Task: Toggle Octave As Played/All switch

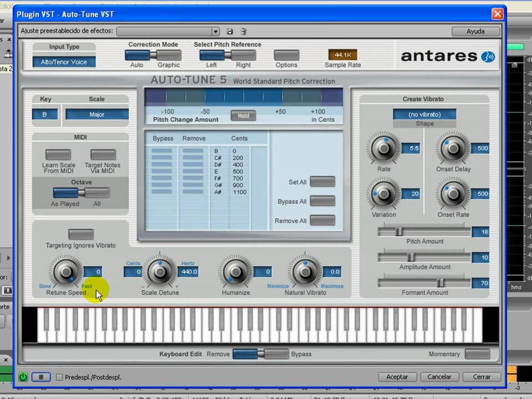Action: point(81,193)
